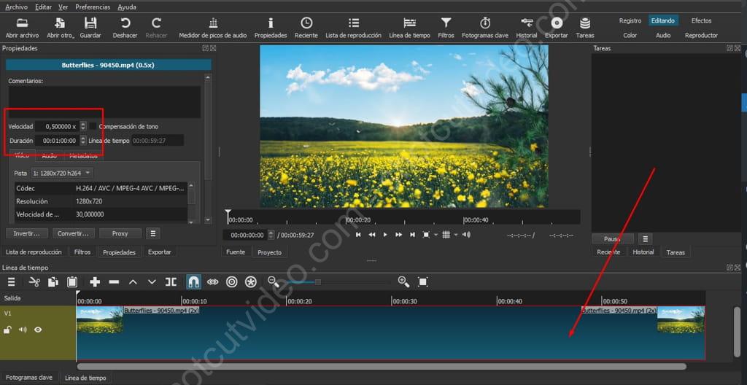Switch layout to Efectos
747x385 pixels.
point(701,20)
